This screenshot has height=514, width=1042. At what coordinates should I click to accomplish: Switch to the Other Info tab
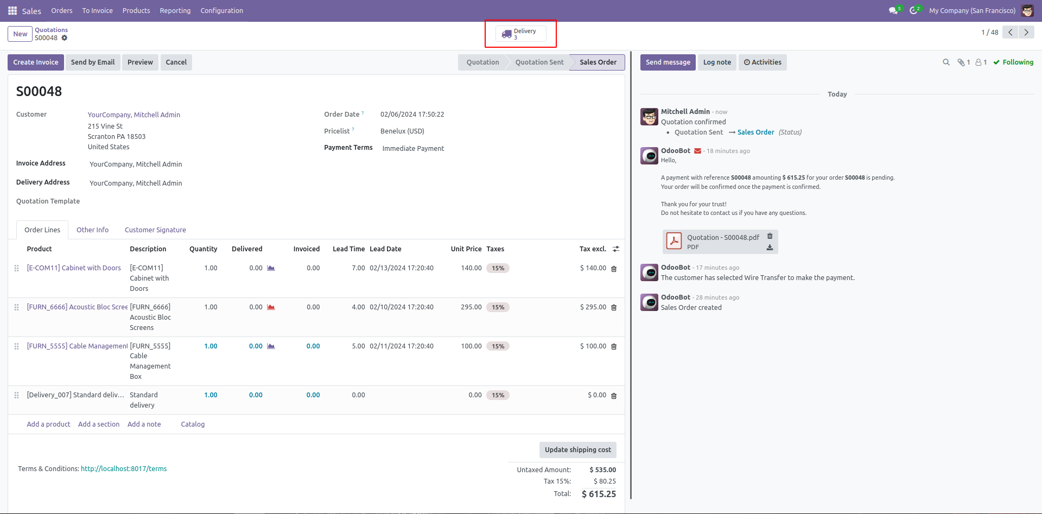click(93, 230)
